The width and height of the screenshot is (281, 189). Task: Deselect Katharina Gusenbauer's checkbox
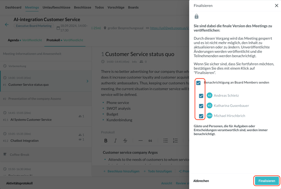tap(201, 106)
